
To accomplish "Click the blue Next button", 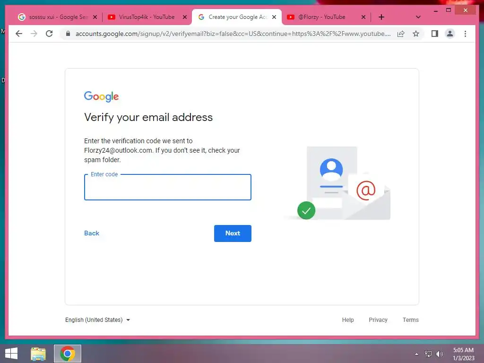I will (233, 233).
